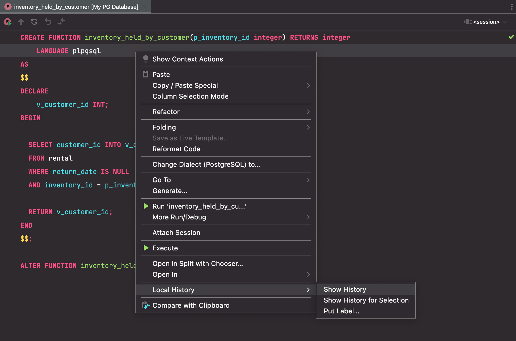
Task: Click the Refresh toolbar icon
Action: coord(34,22)
